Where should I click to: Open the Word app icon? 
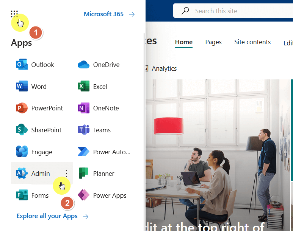pos(22,86)
